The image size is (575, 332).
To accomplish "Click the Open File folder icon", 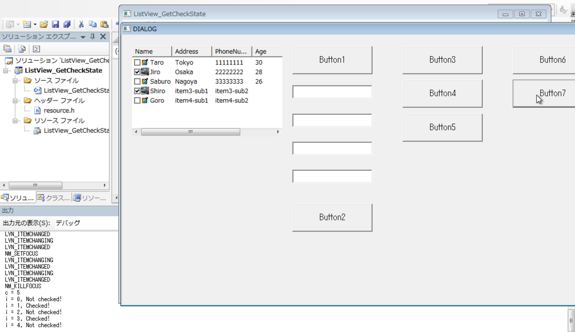I will pyautogui.click(x=44, y=24).
